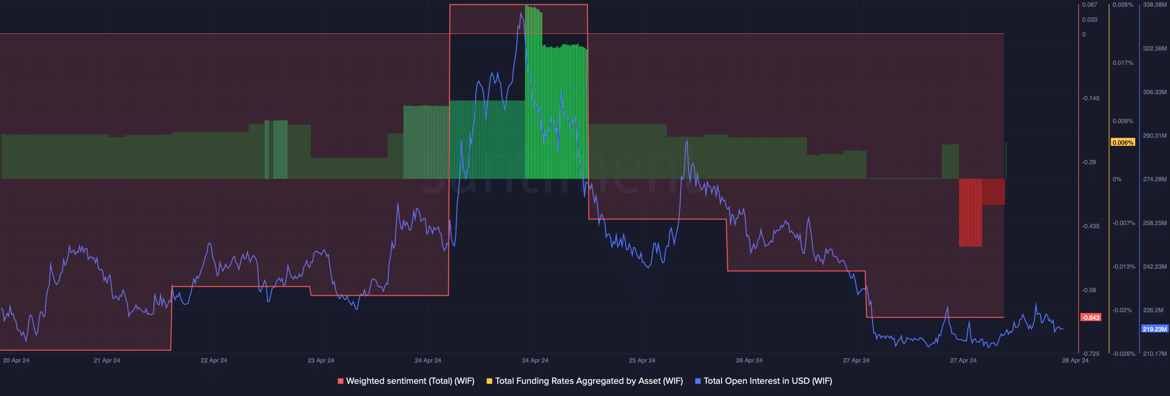The width and height of the screenshot is (1170, 396).
Task: Click the yellow Funding Rates legend swatch
Action: (489, 381)
